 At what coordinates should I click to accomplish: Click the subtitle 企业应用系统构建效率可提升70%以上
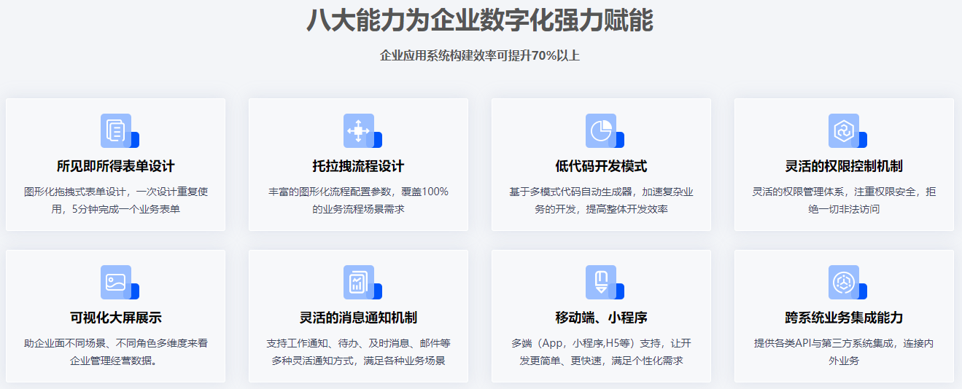point(480,56)
